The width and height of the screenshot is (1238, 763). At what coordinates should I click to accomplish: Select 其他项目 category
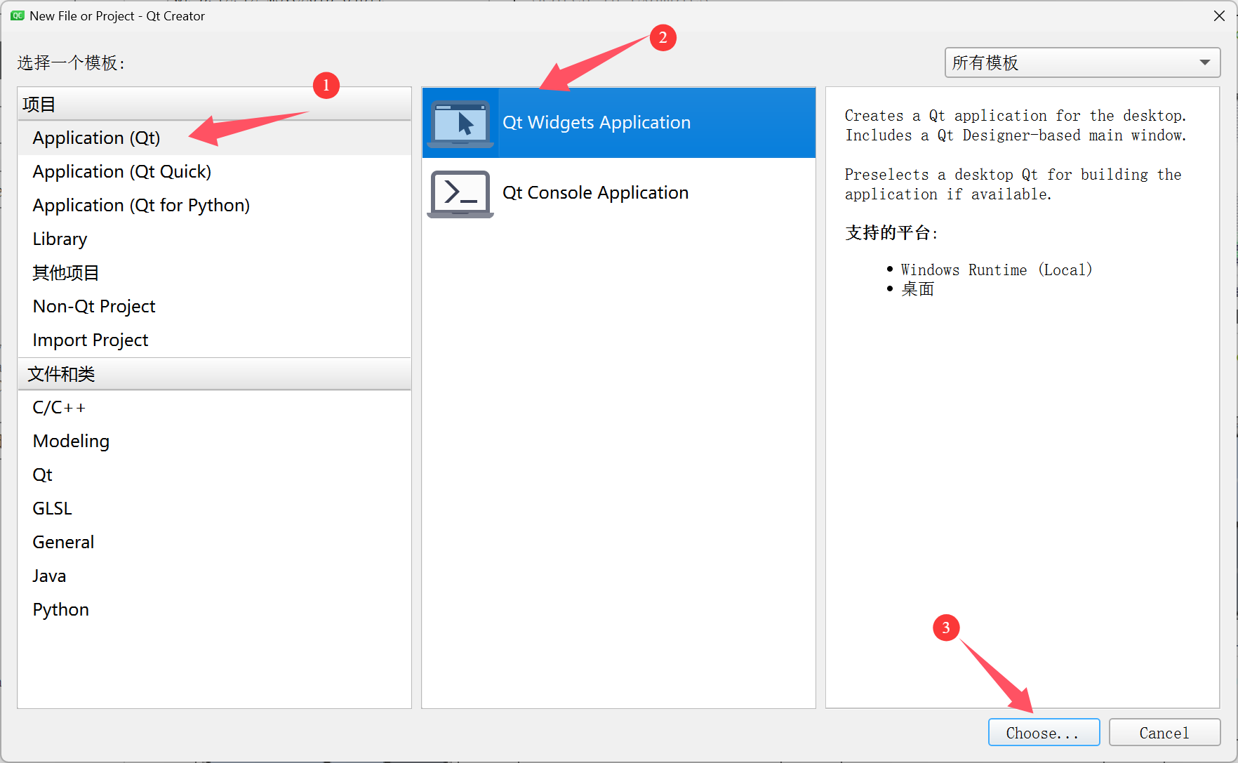click(x=214, y=272)
